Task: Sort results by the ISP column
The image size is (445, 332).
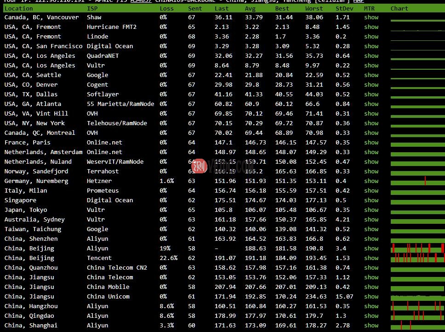Action: [x=92, y=8]
